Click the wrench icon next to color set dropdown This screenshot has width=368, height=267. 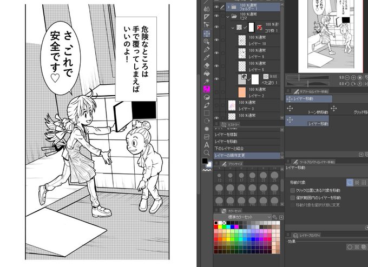[x=275, y=217]
